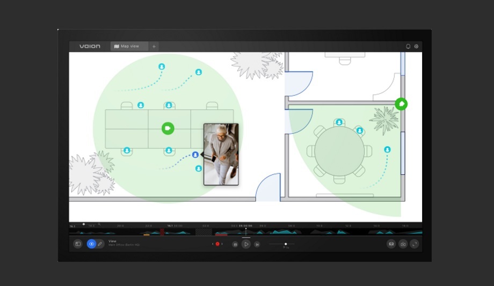The width and height of the screenshot is (494, 286).
Task: Open settings gear in top bar
Action: pyautogui.click(x=416, y=46)
